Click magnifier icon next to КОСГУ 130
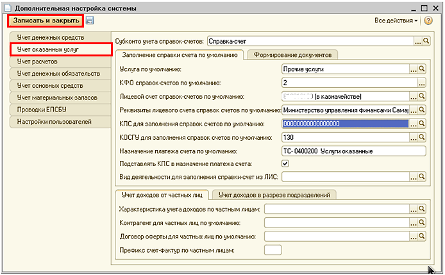 (x=422, y=138)
